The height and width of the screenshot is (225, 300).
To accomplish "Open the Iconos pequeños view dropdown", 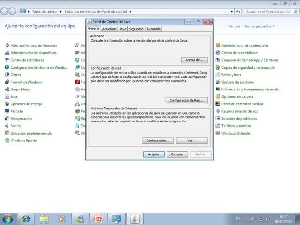I will [260, 26].
